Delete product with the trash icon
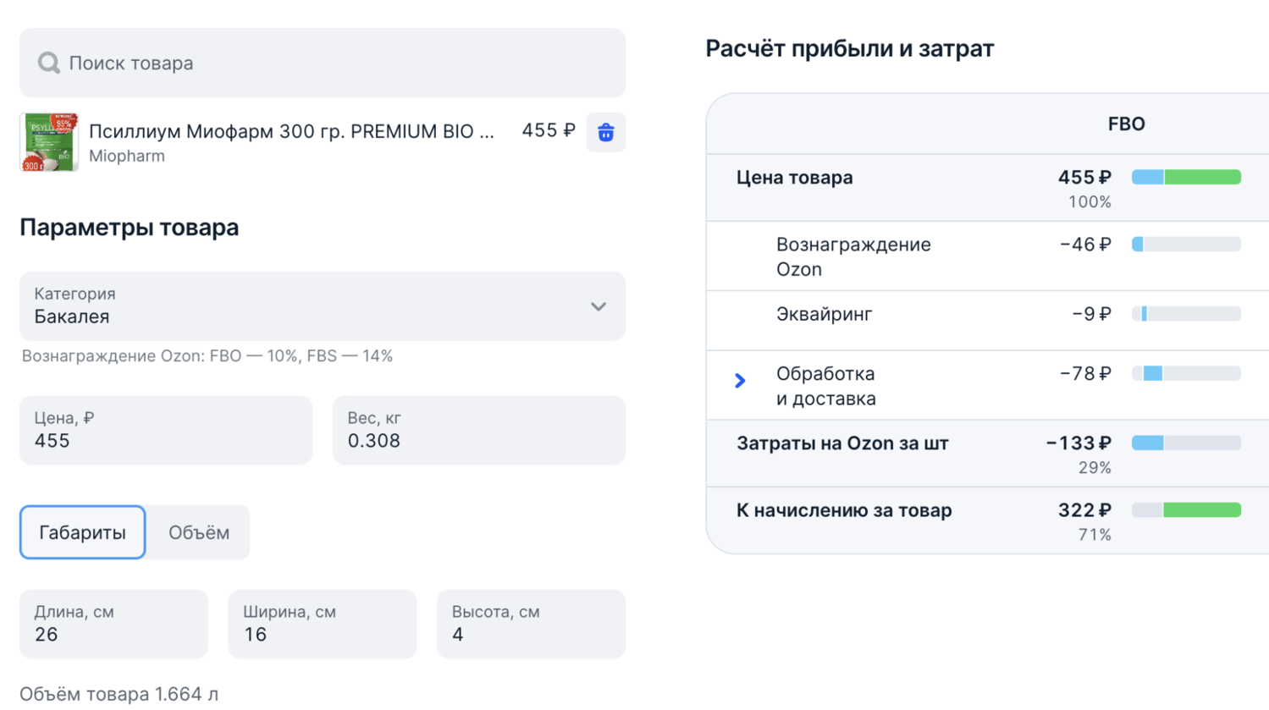The width and height of the screenshot is (1269, 710). click(605, 133)
